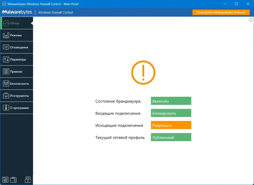The height and width of the screenshot is (185, 254).
Task: Open the Обзор overview section
Action: [17, 23]
